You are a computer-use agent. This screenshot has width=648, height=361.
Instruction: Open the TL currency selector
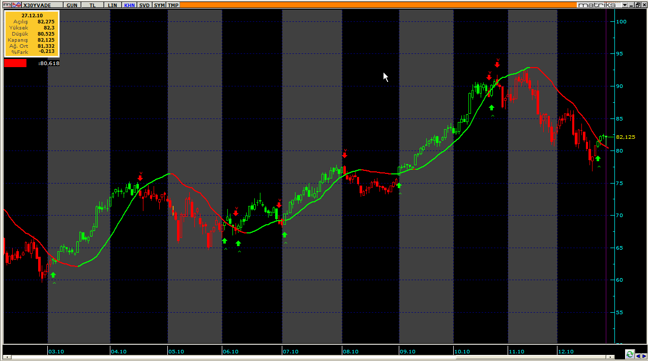(x=92, y=5)
